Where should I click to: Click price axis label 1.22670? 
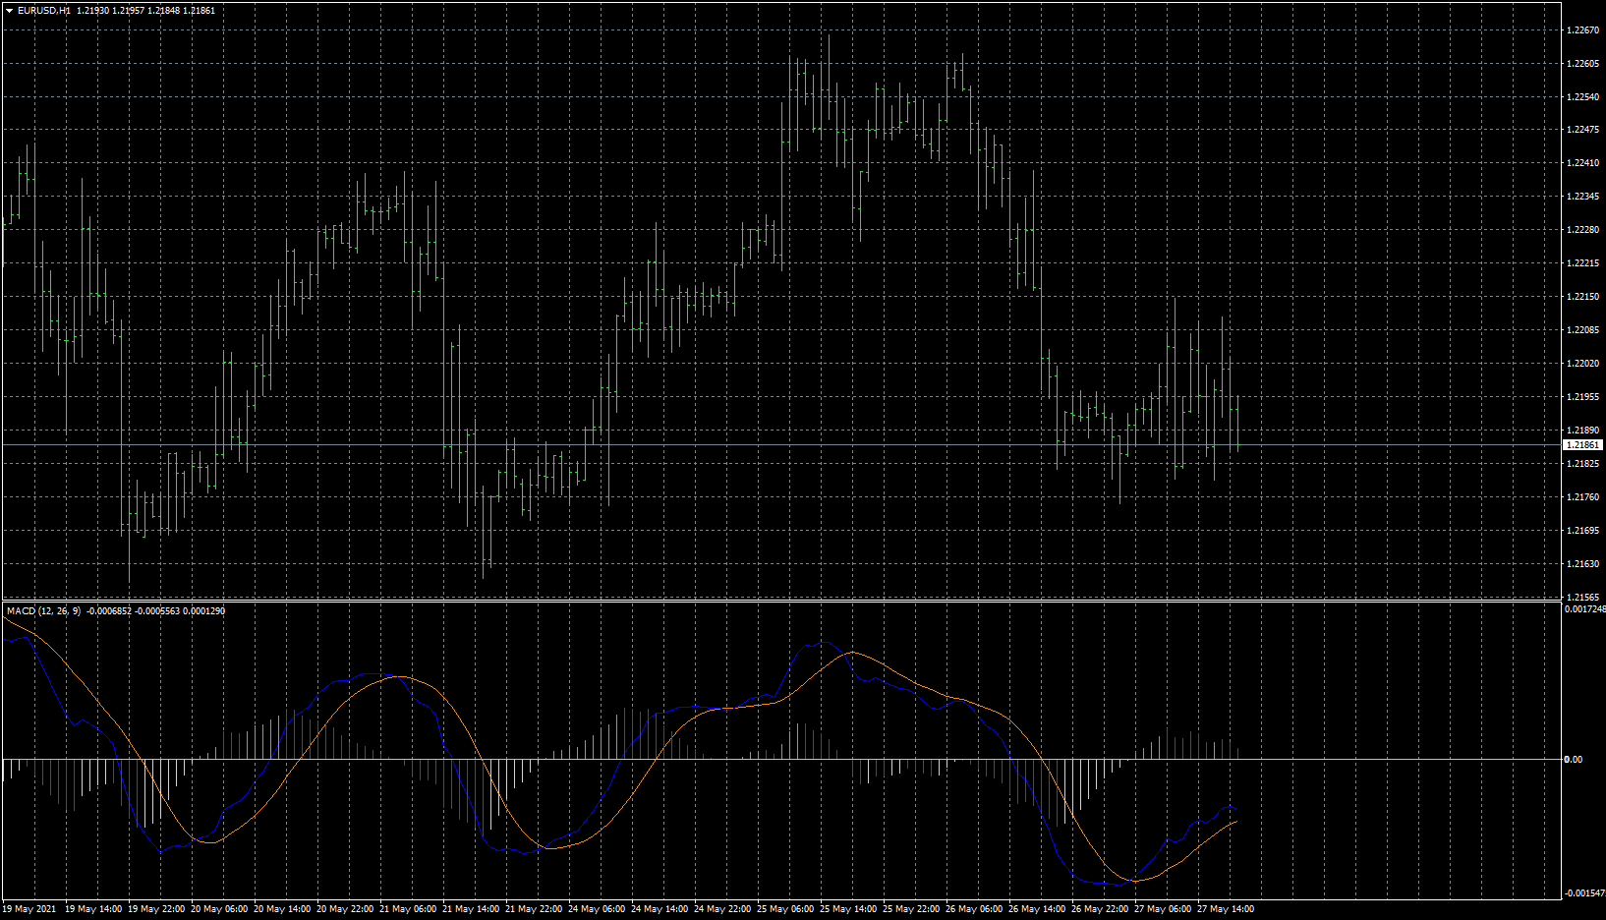pyautogui.click(x=1582, y=30)
